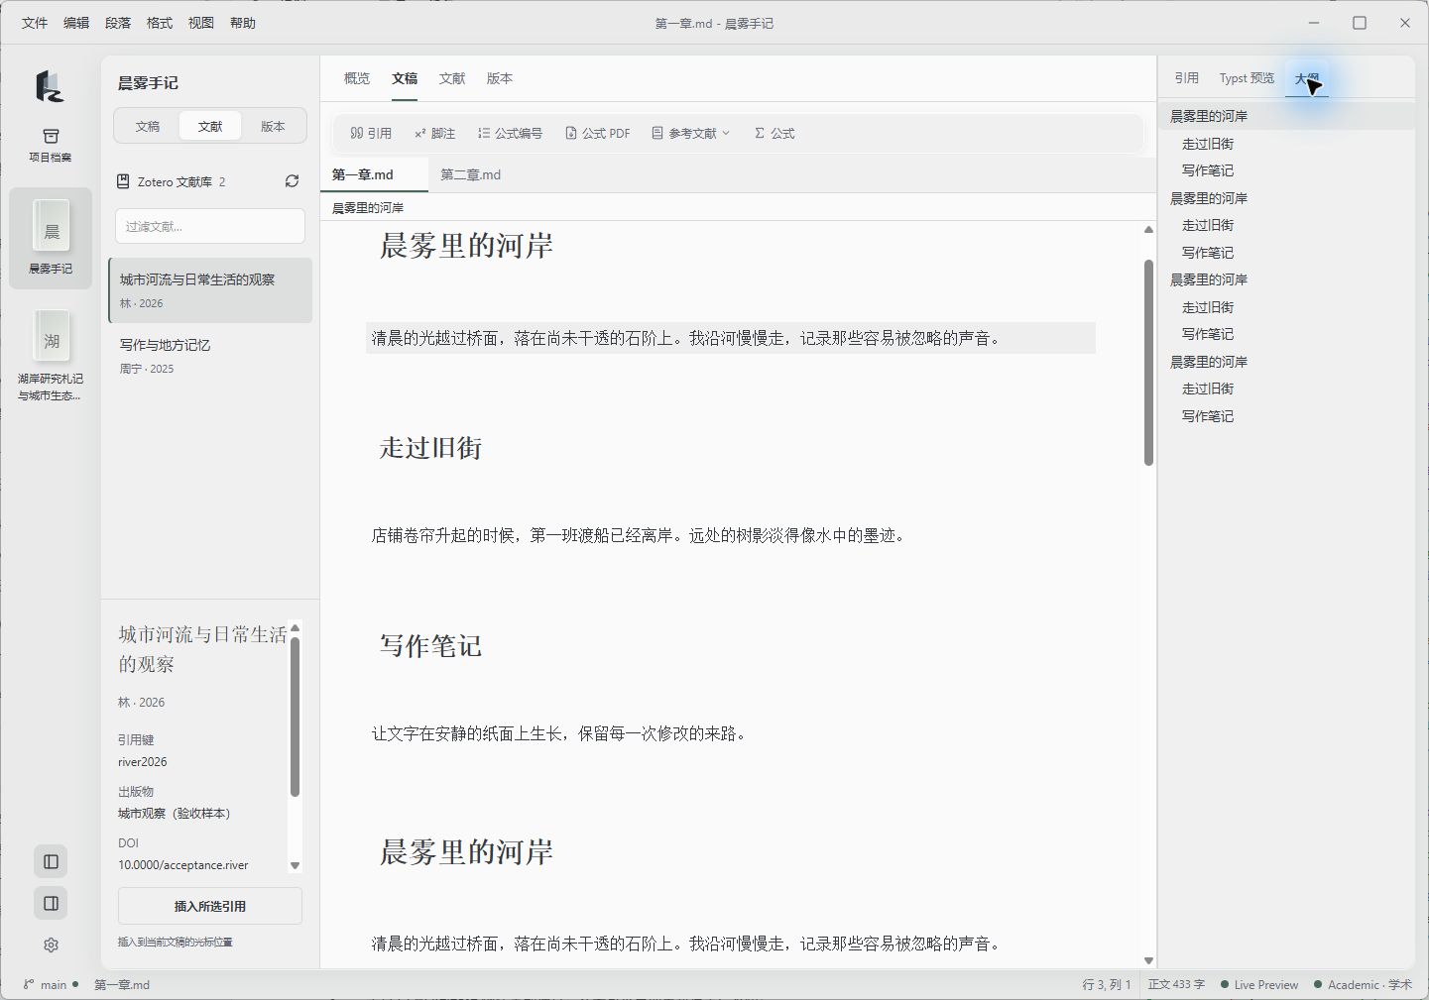Switch to 文稿 main tab
Image resolution: width=1429 pixels, height=1000 pixels.
coord(405,78)
